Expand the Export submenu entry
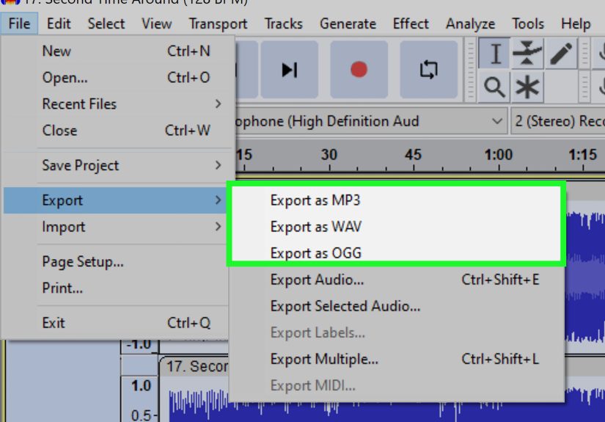The image size is (605, 422). point(116,200)
